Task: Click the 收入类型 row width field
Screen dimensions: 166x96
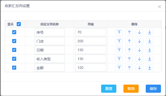Action: [91, 59]
